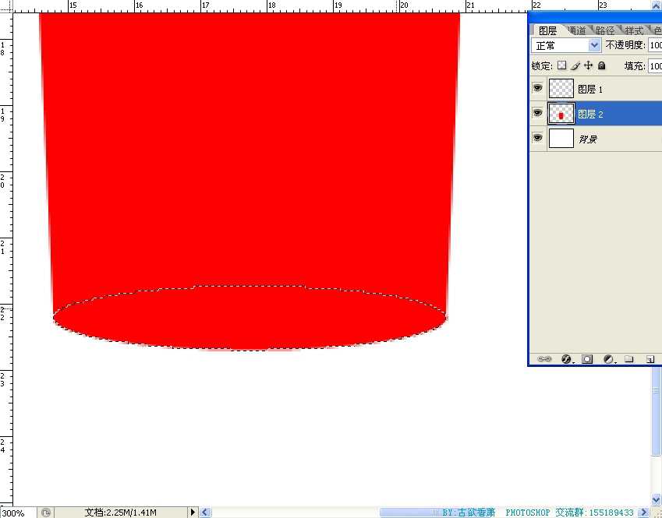This screenshot has height=518, width=662.
Task: Click the link layers icon
Action: click(x=545, y=359)
